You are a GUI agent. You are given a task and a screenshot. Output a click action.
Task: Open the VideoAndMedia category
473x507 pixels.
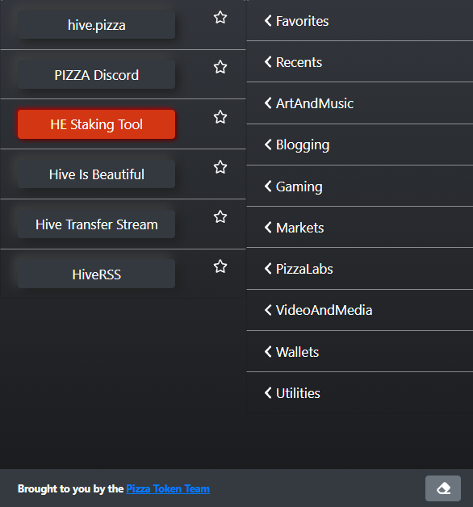tap(359, 310)
